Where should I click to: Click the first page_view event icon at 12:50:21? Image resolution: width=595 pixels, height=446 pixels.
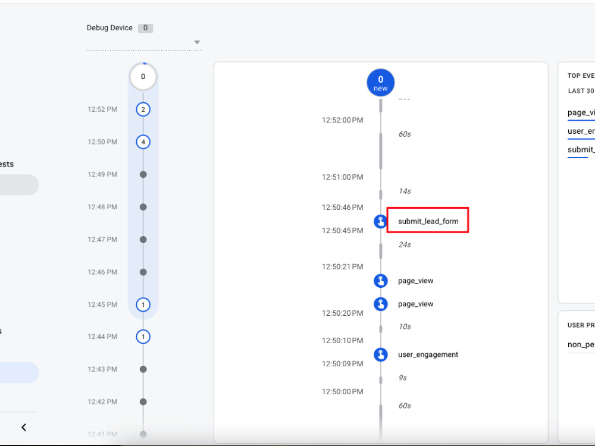381,281
